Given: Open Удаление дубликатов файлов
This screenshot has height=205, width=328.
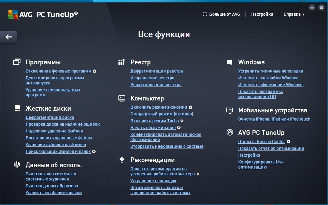Looking at the screenshot, I should tap(56, 145).
